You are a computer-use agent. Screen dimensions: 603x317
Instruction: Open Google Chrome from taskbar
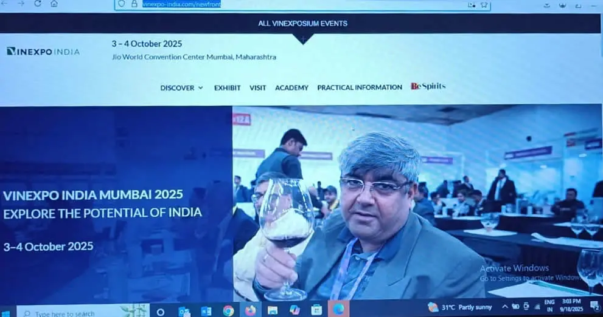tap(228, 311)
